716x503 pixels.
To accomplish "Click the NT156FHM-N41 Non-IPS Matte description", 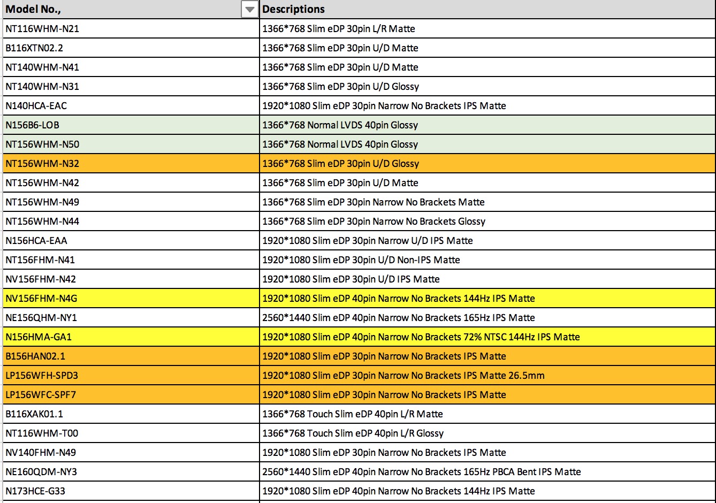I will 488,260.
